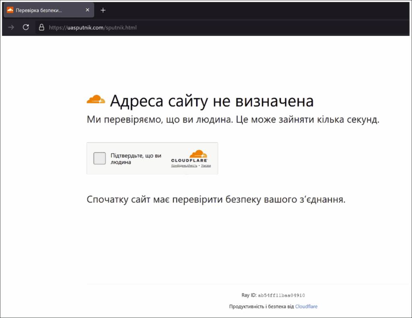Reload the page with the refresh icon
Image resolution: width=412 pixels, height=318 pixels.
(x=26, y=27)
